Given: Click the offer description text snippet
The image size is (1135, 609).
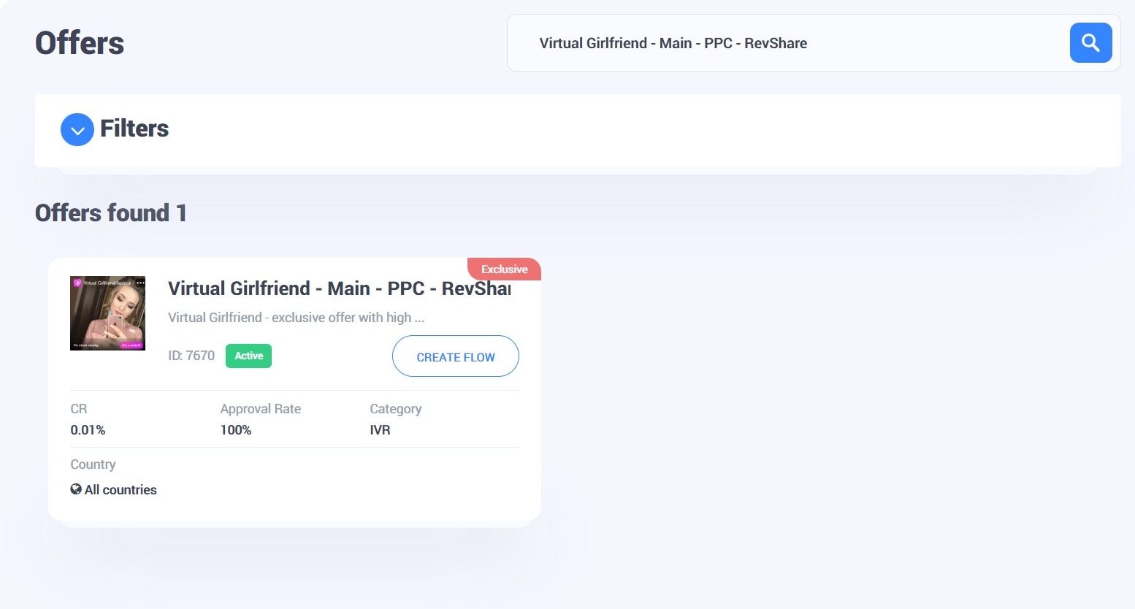Looking at the screenshot, I should 296,318.
